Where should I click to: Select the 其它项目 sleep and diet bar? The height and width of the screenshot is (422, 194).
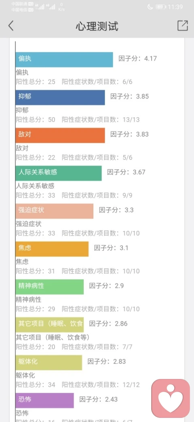pos(50,325)
